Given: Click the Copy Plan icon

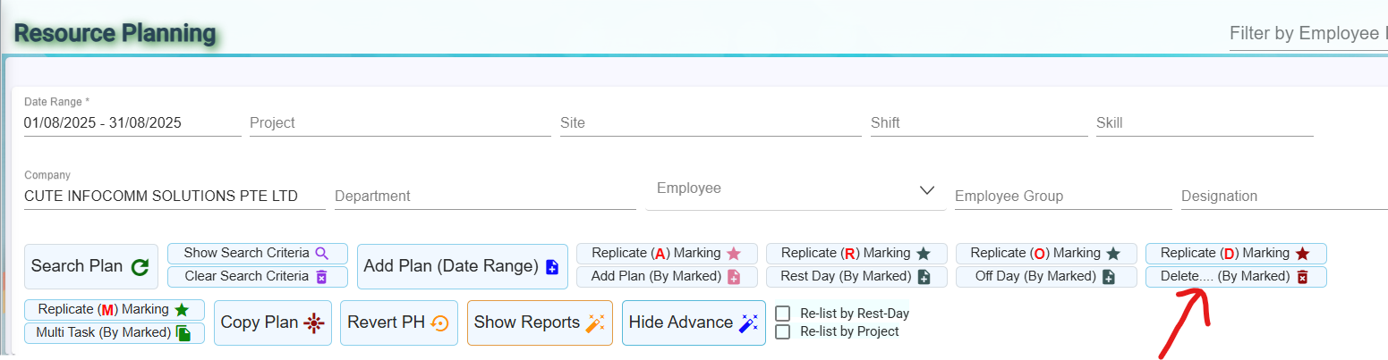Looking at the screenshot, I should [313, 322].
